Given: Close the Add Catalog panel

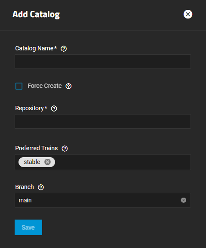Looking at the screenshot, I should [x=188, y=14].
